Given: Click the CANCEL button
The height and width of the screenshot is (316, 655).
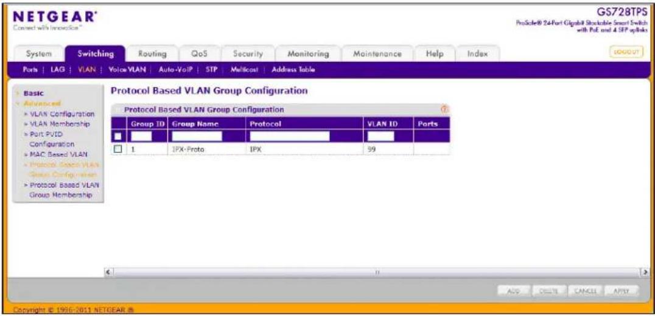Looking at the screenshot, I should coord(586,290).
